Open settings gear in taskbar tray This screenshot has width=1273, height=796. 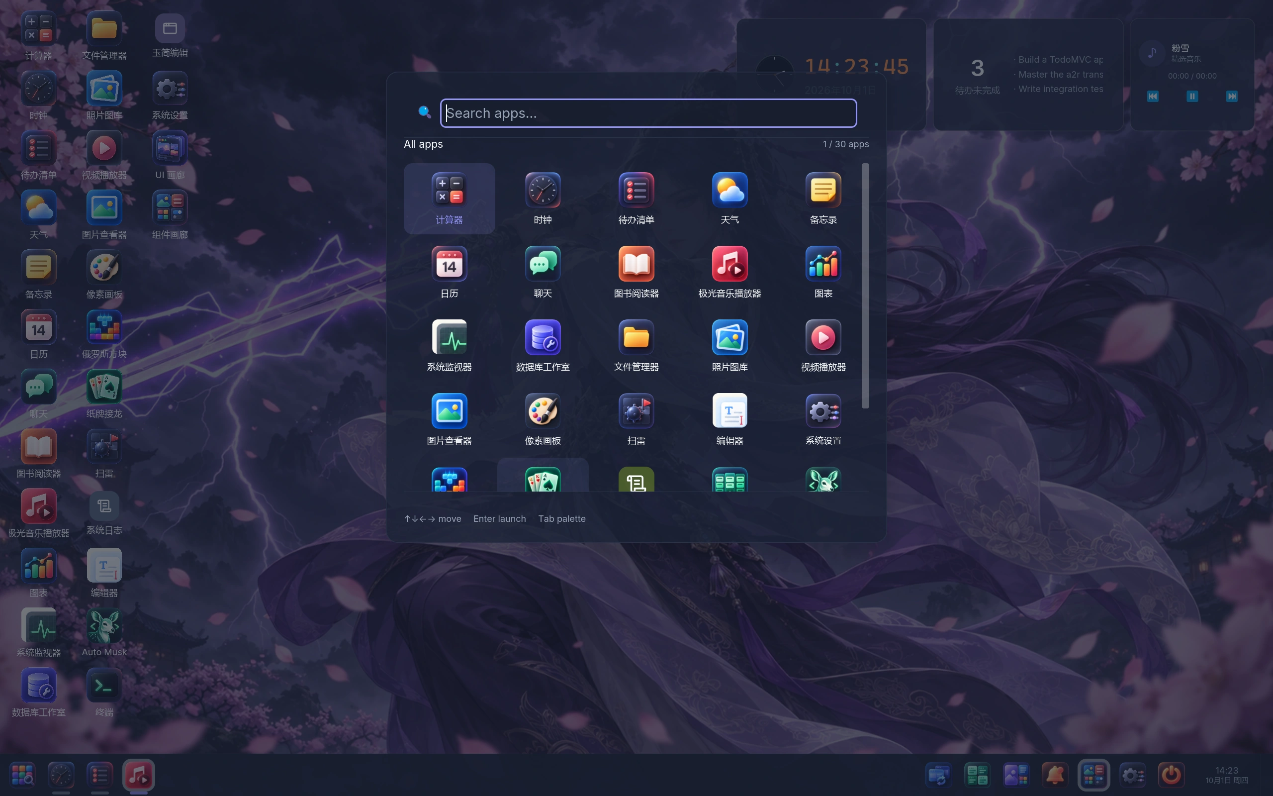[1133, 775]
